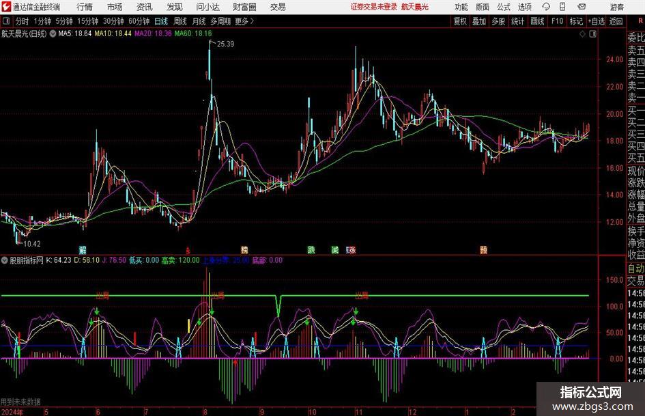Click the diamond icon above the price axis
The width and height of the screenshot is (645, 416).
582,33
